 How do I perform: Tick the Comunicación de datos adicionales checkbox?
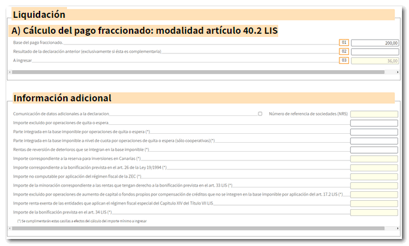click(260, 114)
